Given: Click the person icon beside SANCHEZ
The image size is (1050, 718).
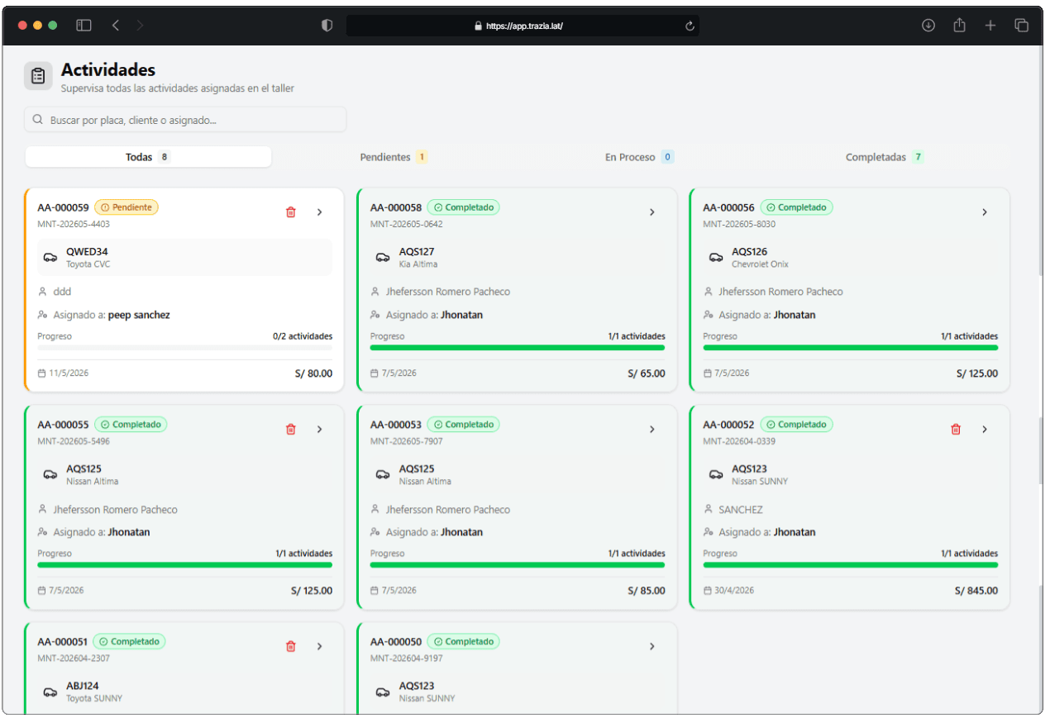Looking at the screenshot, I should click(x=708, y=509).
